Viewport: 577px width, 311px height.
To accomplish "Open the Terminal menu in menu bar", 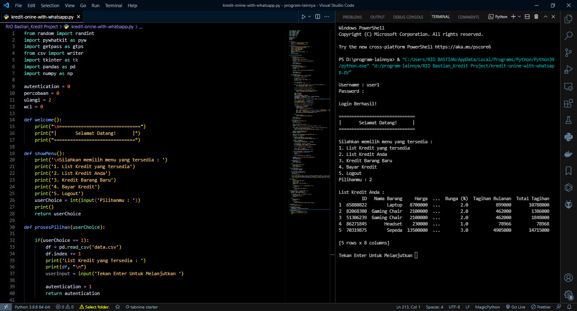I will click(x=113, y=5).
